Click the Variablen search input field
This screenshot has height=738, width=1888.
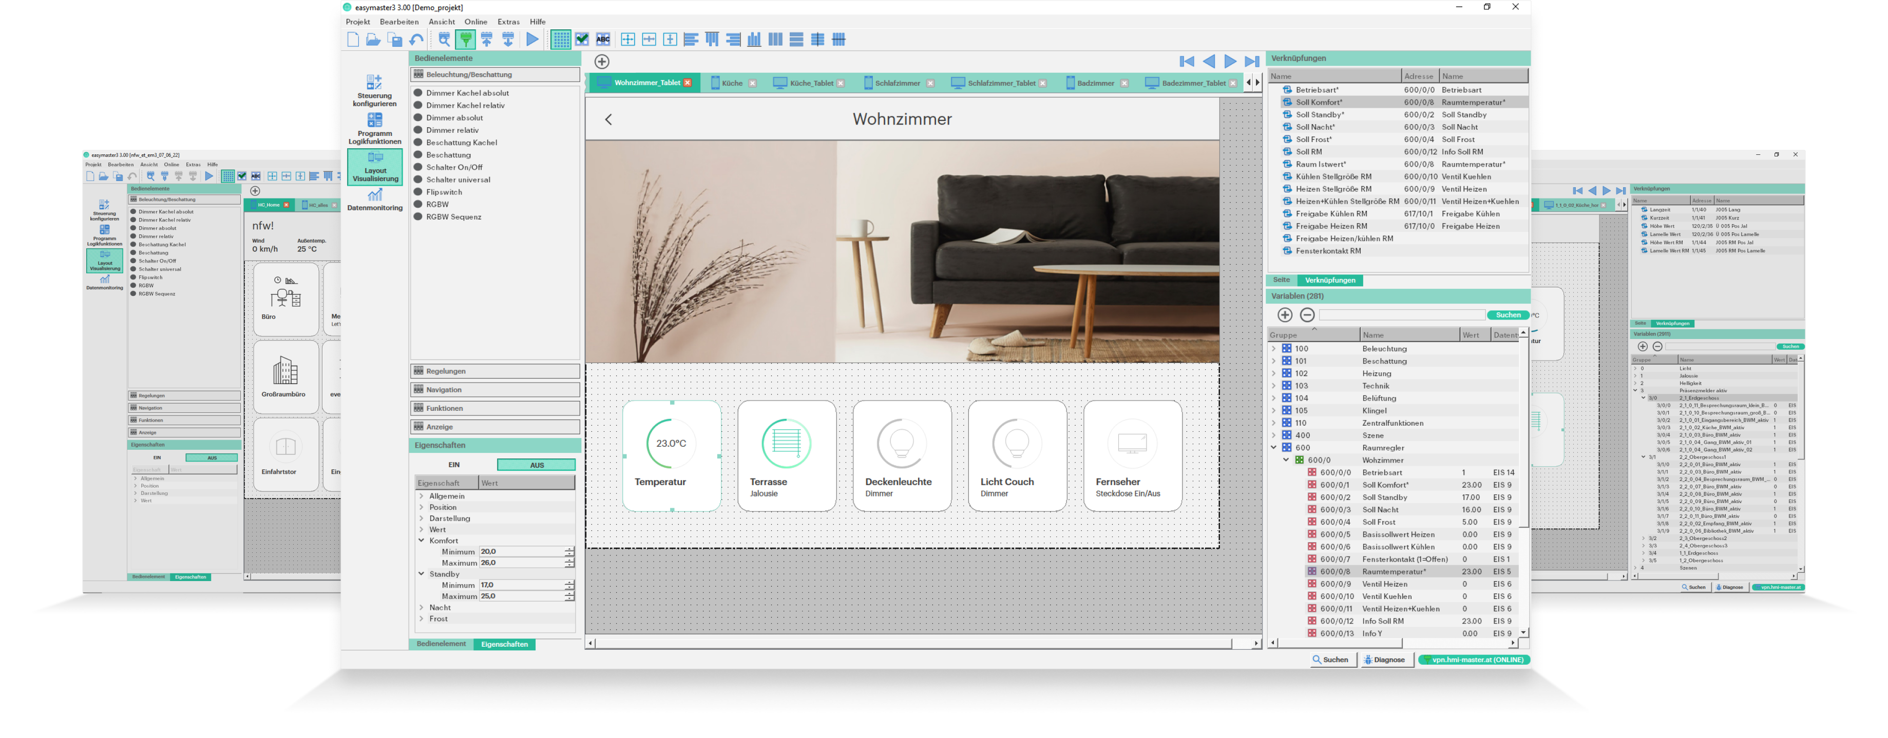(x=1401, y=315)
